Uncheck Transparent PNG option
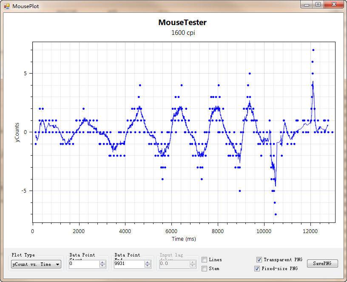The width and height of the screenshot is (347, 282). click(259, 259)
